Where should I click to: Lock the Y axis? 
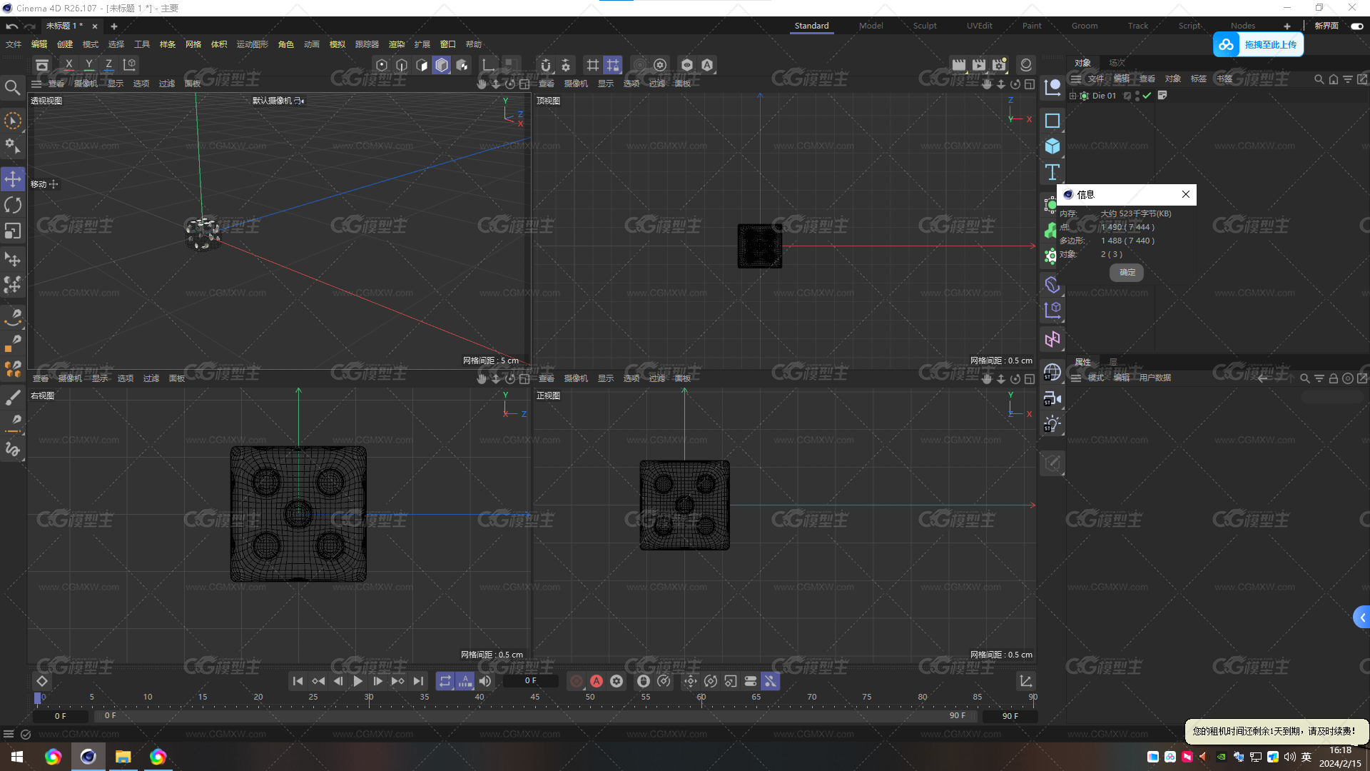pyautogui.click(x=88, y=65)
